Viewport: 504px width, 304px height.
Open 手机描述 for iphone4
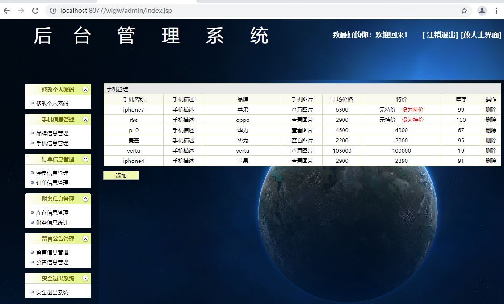[183, 161]
